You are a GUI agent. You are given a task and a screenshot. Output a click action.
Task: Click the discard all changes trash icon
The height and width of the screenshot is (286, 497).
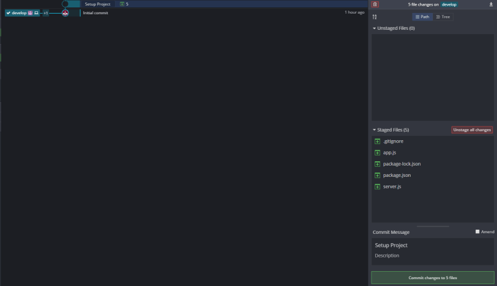pos(375,4)
